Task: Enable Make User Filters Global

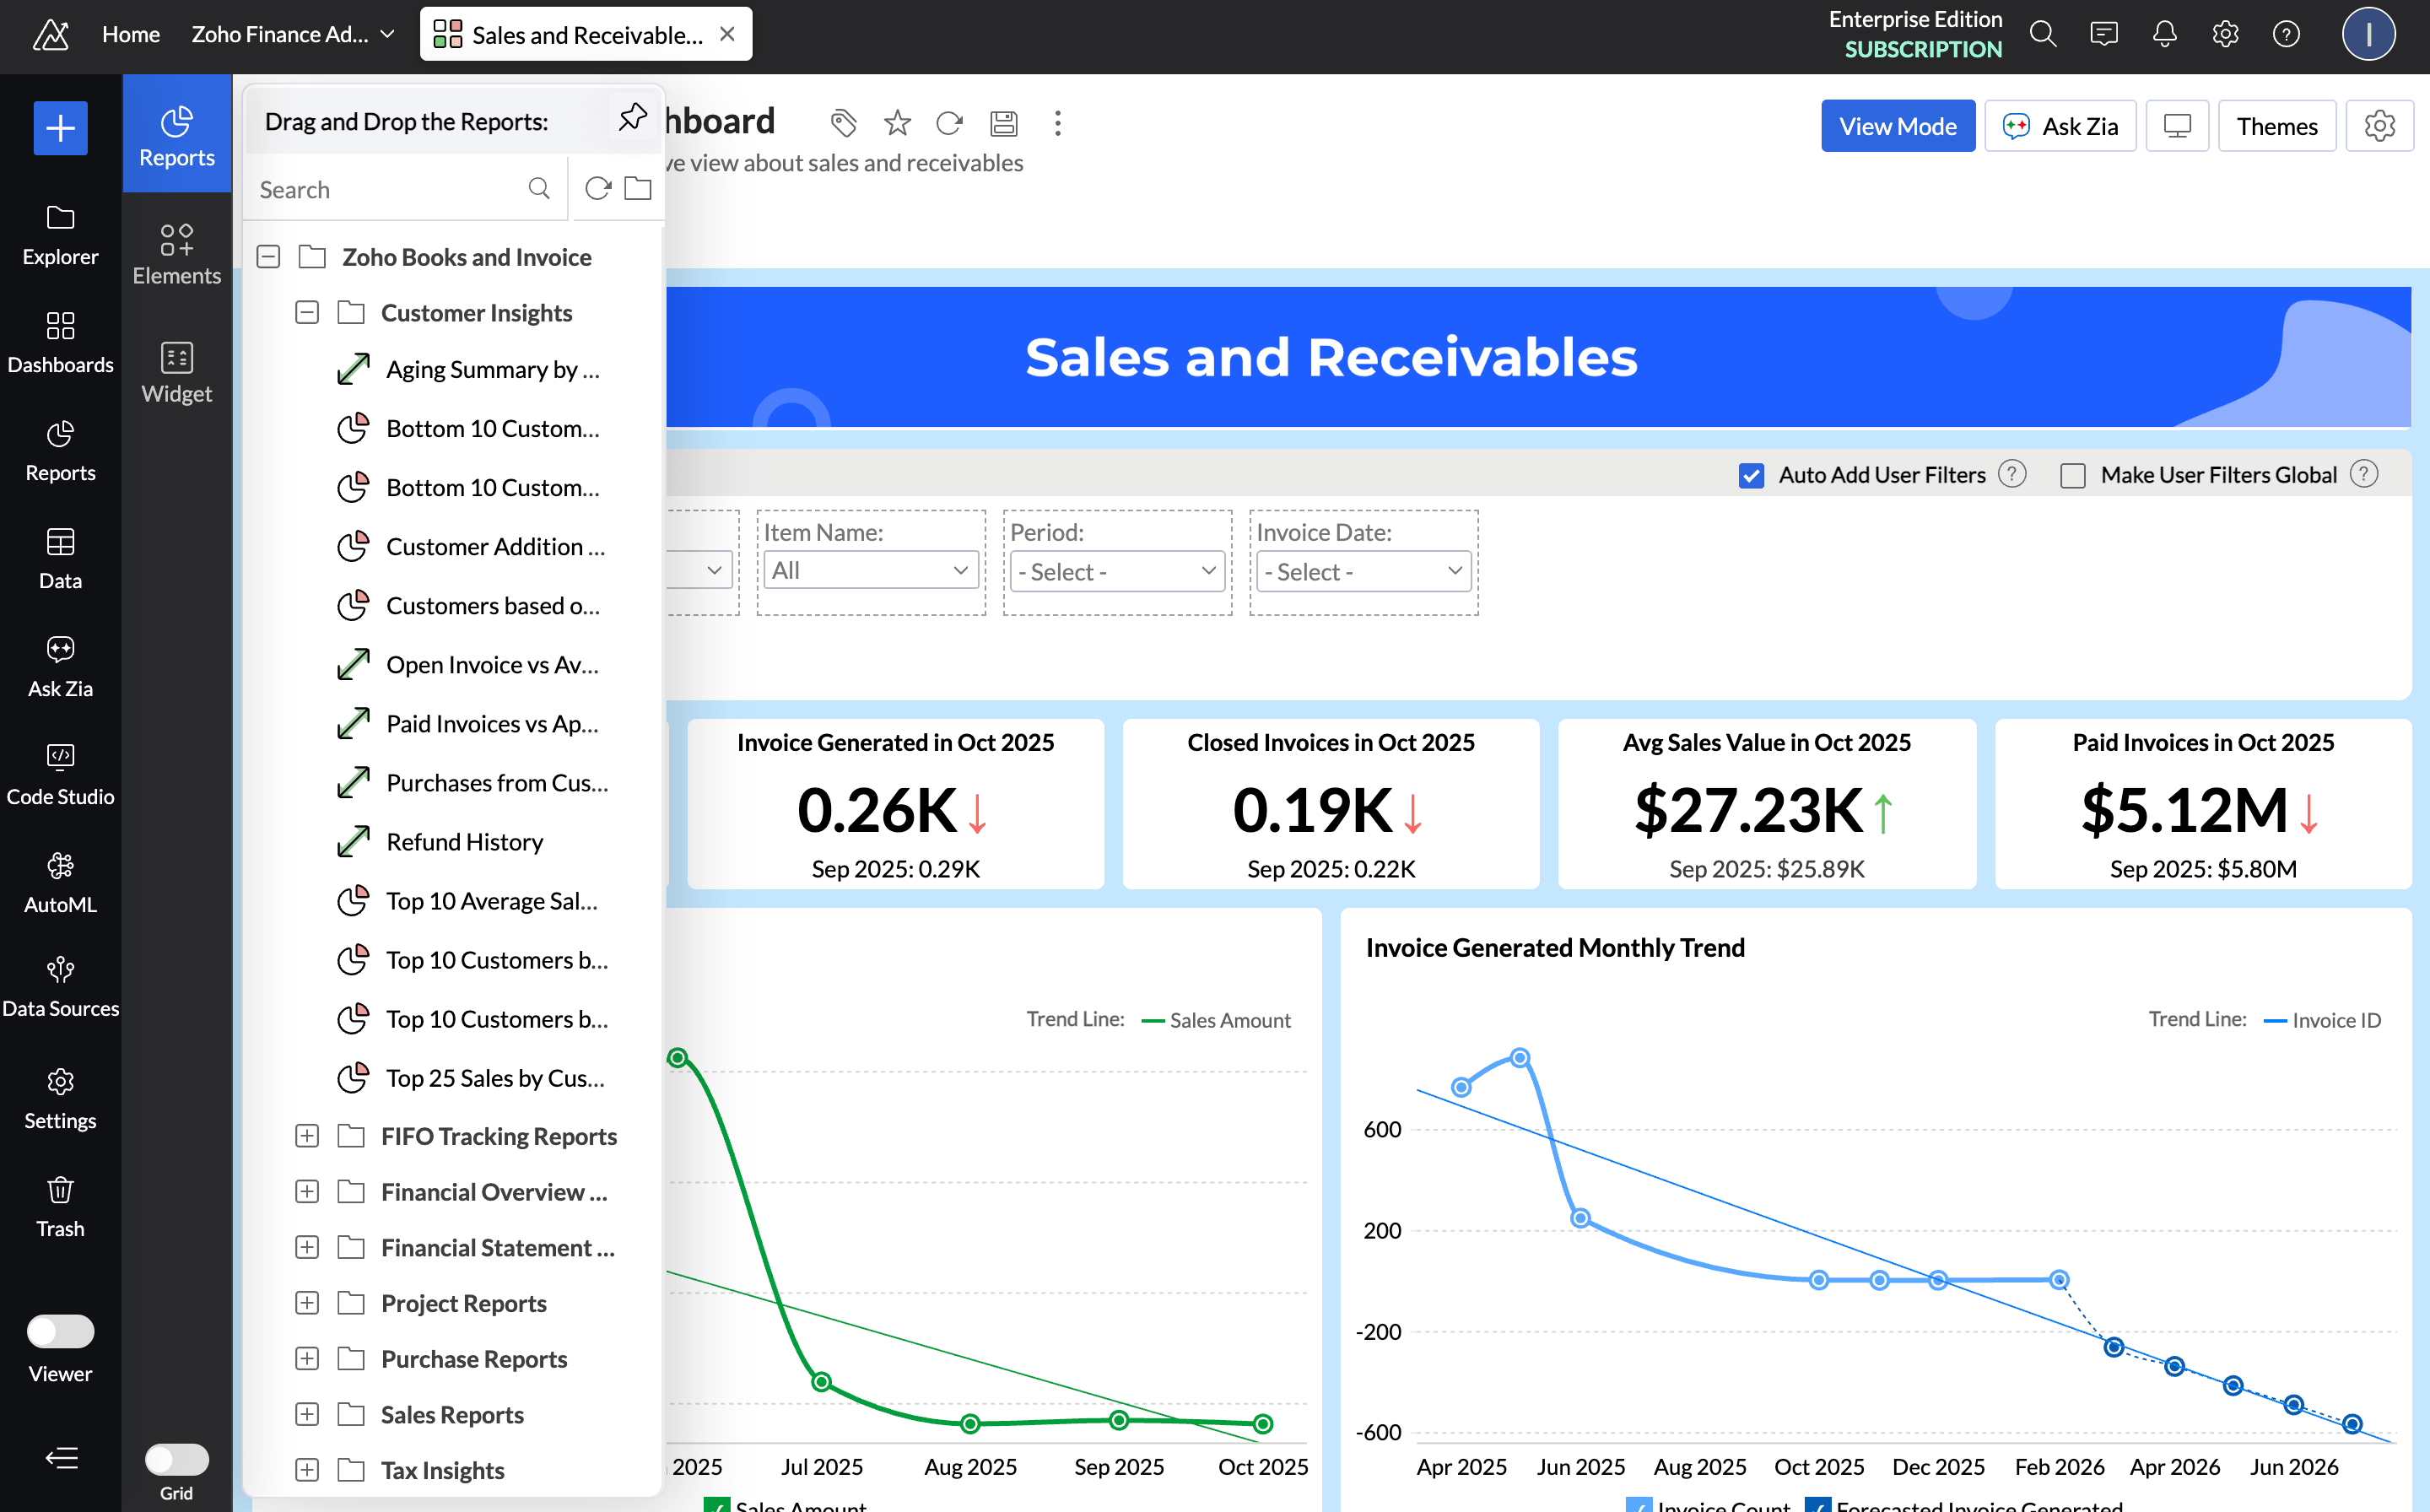Action: coord(2072,475)
